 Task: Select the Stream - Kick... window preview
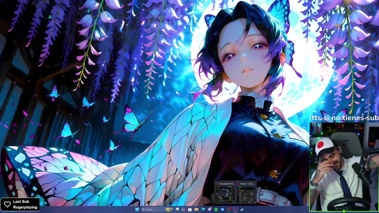(246, 193)
